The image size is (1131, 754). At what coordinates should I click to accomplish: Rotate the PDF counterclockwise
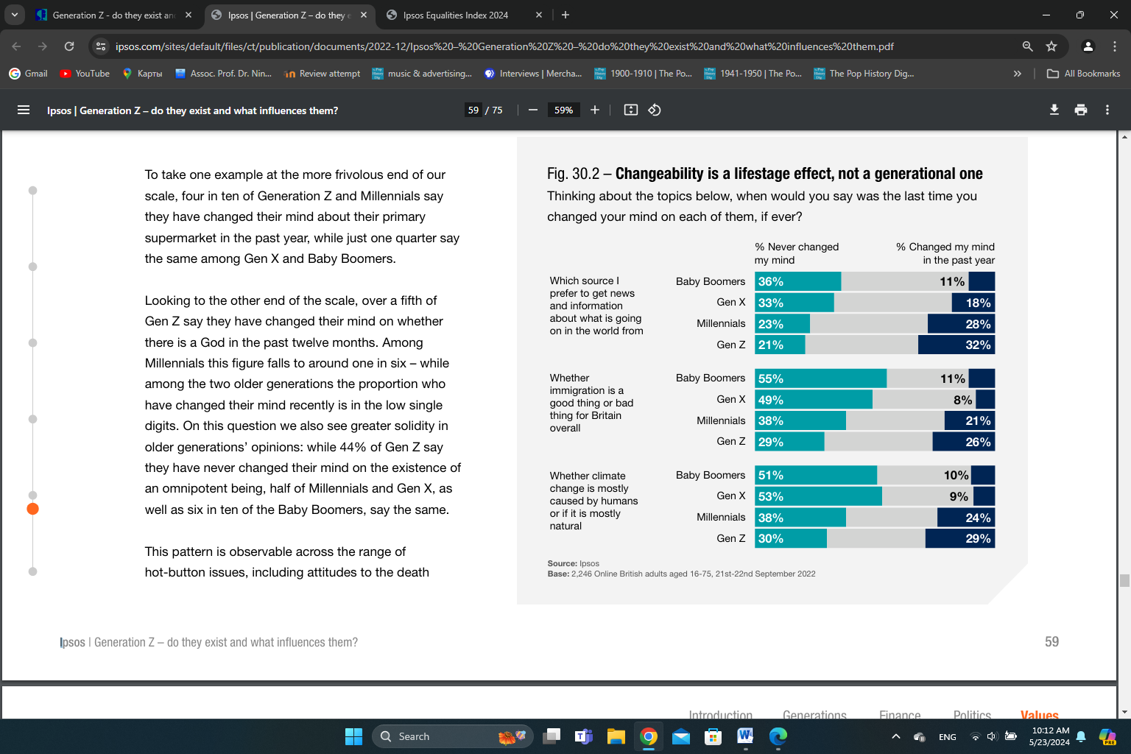click(655, 110)
